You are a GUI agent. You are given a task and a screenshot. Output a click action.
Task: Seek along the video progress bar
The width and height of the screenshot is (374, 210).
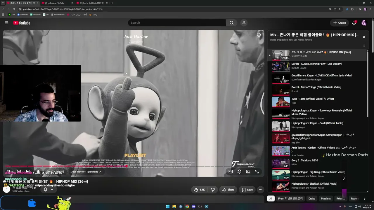tap(134, 166)
